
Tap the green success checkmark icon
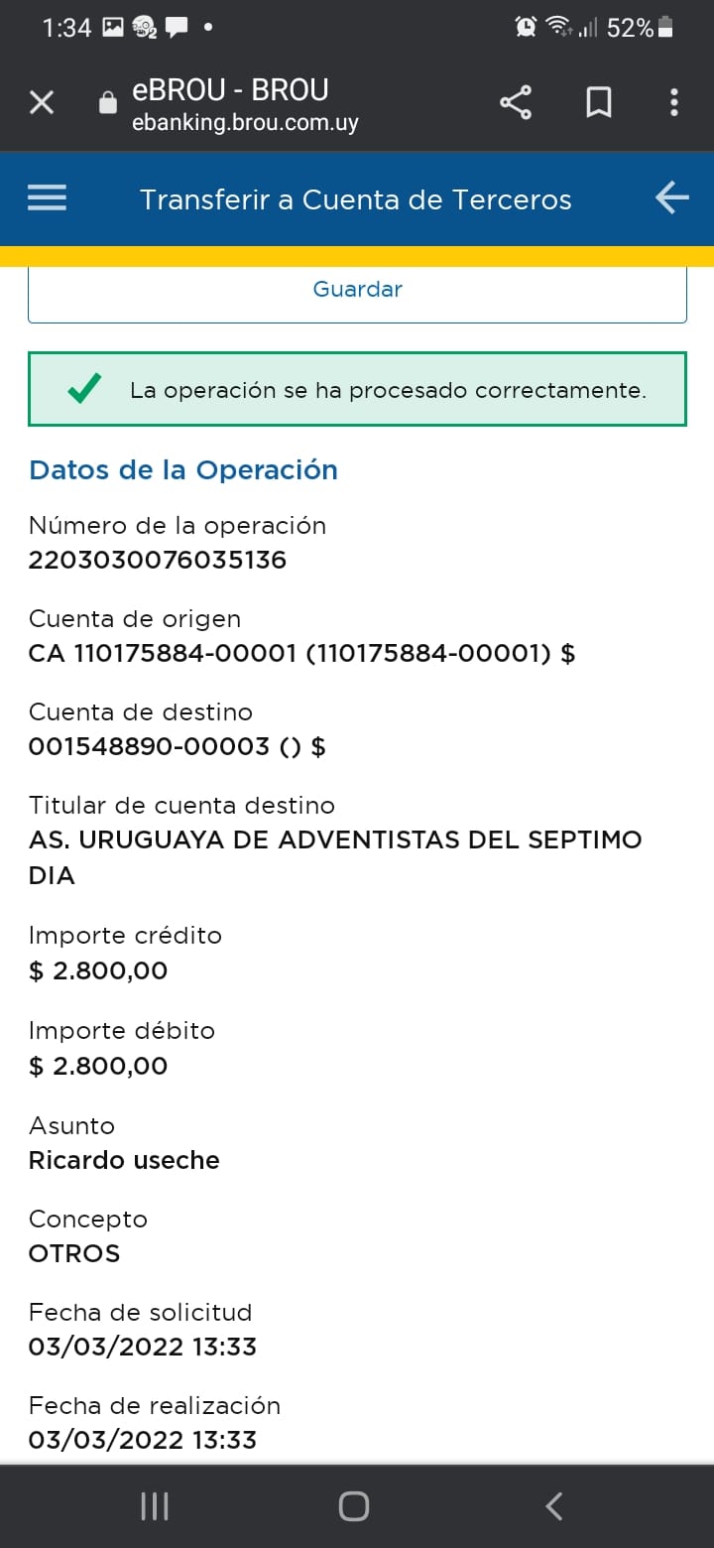83,390
